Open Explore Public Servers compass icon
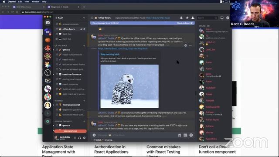The width and height of the screenshot is (279, 157). click(48, 121)
